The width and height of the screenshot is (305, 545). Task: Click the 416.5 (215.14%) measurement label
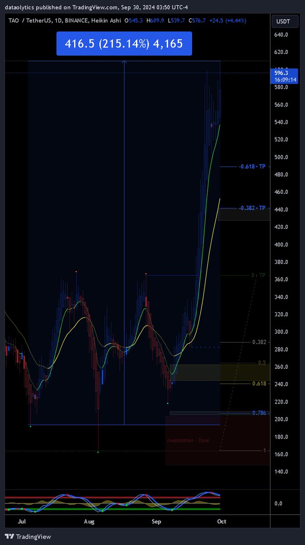click(124, 44)
